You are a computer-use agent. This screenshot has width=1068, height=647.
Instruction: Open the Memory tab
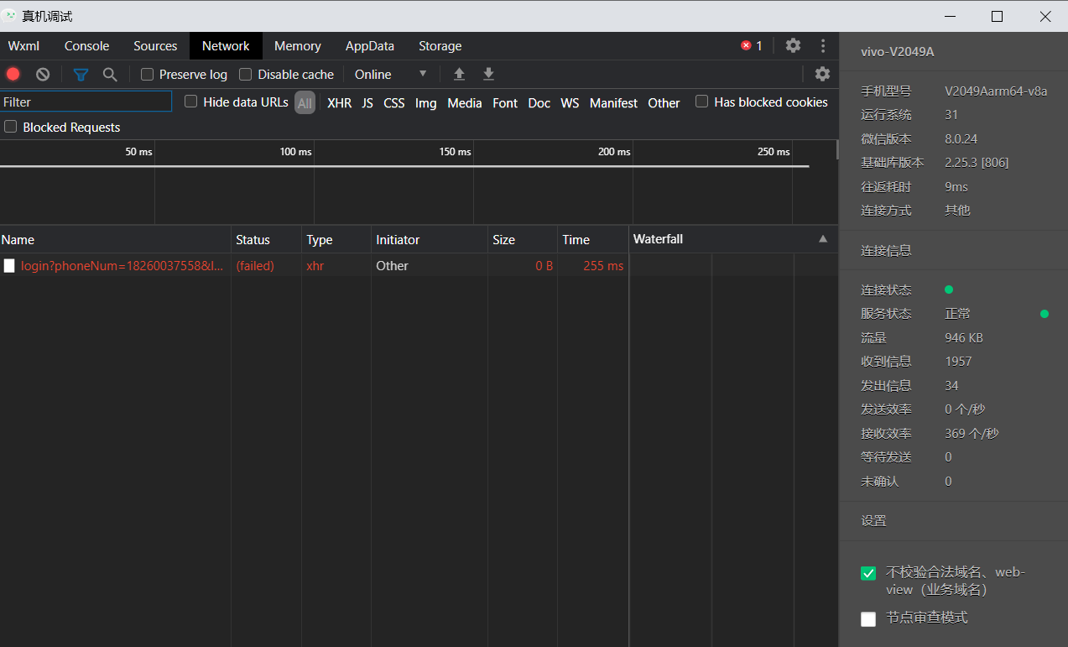[298, 45]
